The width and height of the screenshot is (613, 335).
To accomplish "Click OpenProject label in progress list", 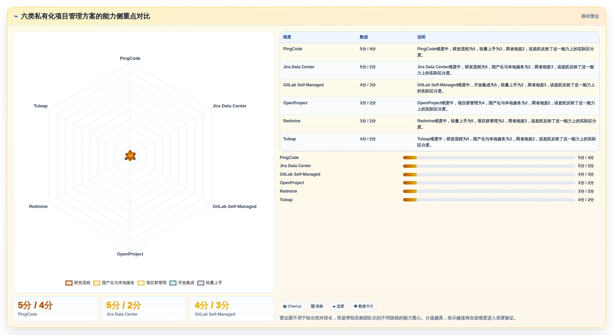I will point(292,183).
